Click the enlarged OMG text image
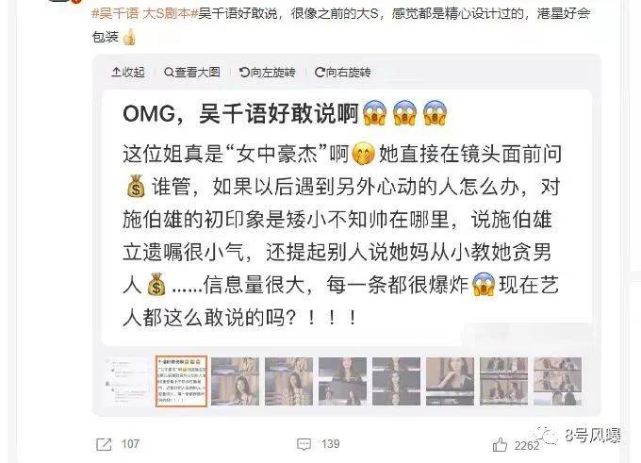The height and width of the screenshot is (463, 641). click(347, 218)
